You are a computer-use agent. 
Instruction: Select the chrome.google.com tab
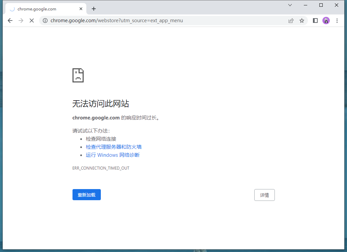tap(46, 9)
